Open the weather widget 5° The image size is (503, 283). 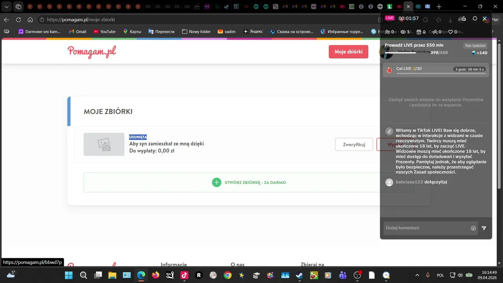point(11,275)
